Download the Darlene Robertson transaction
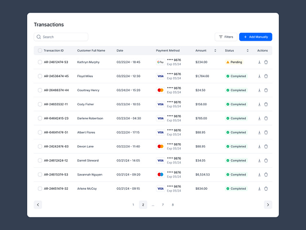The height and width of the screenshot is (230, 306). (259, 118)
